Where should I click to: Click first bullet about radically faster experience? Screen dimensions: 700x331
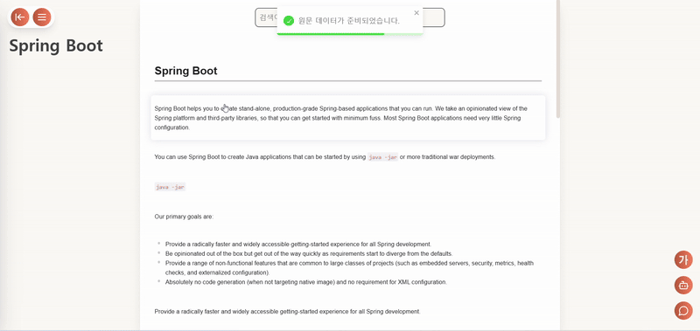[298, 245]
